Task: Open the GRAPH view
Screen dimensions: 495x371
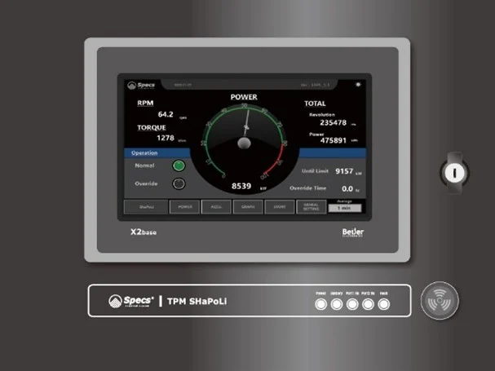Action: click(248, 207)
